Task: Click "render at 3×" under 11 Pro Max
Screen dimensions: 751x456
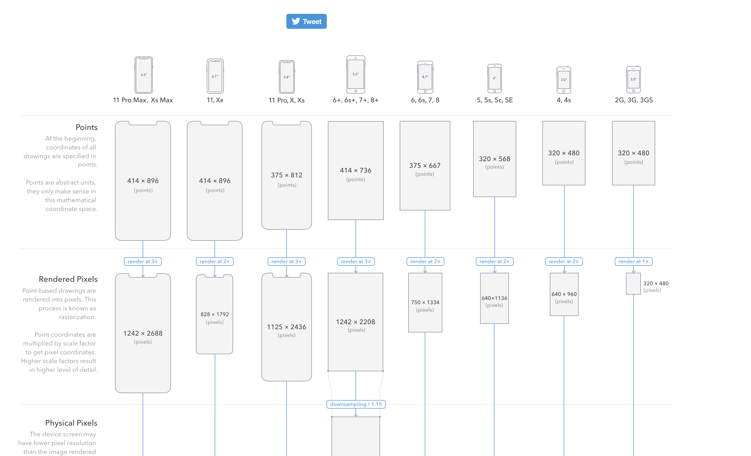Action: pos(143,261)
